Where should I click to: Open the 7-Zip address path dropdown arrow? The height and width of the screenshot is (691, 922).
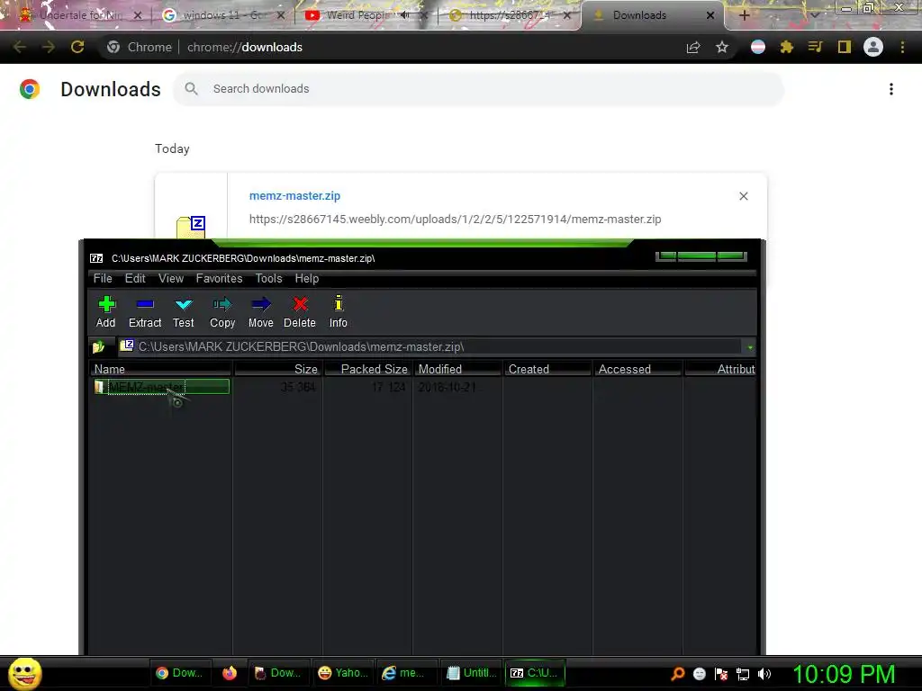(750, 347)
